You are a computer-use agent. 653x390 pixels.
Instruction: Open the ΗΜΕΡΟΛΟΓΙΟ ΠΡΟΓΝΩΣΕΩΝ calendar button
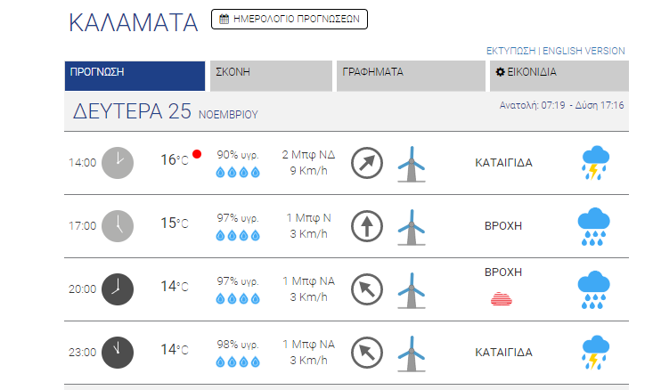289,20
